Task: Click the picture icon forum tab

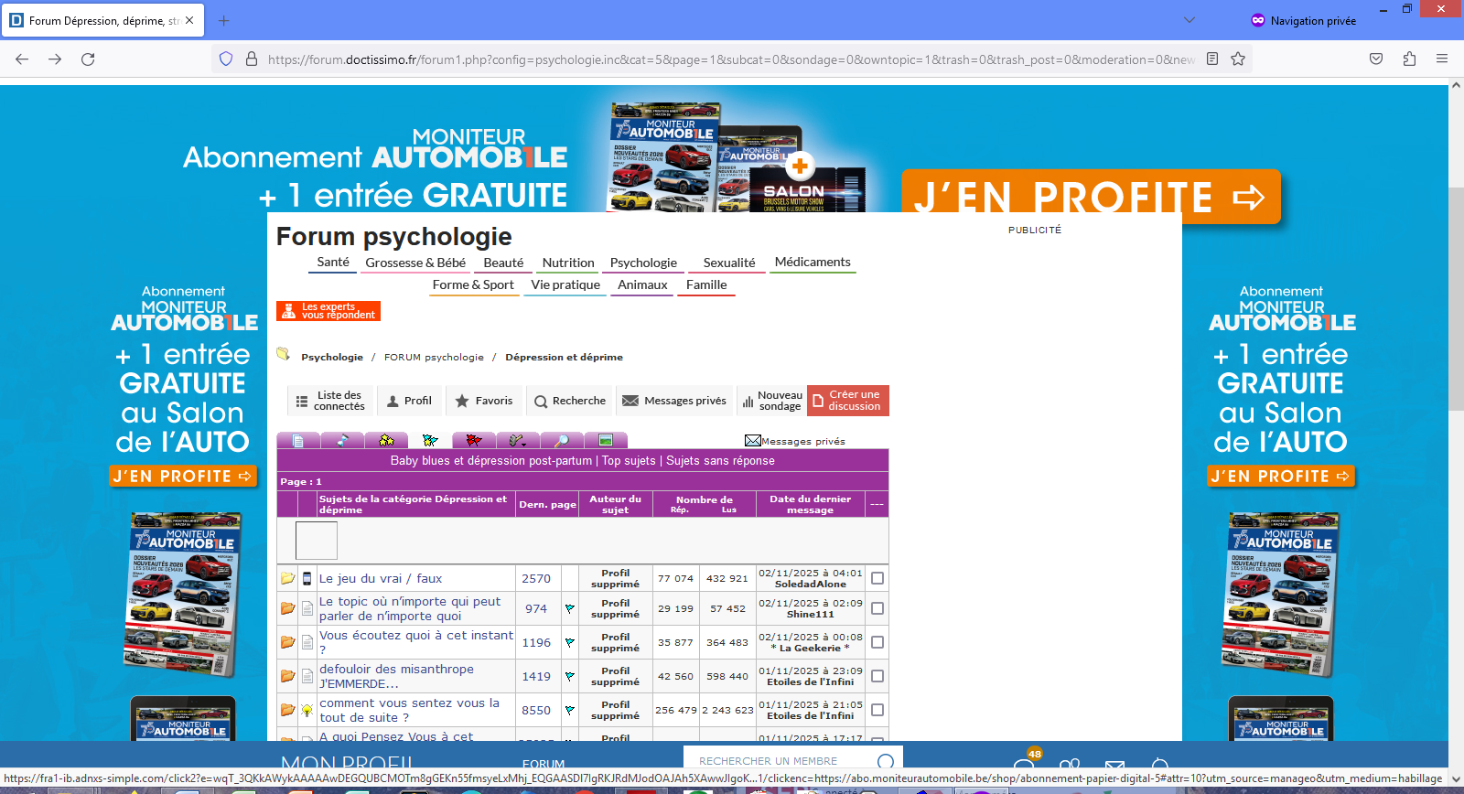Action: [606, 440]
